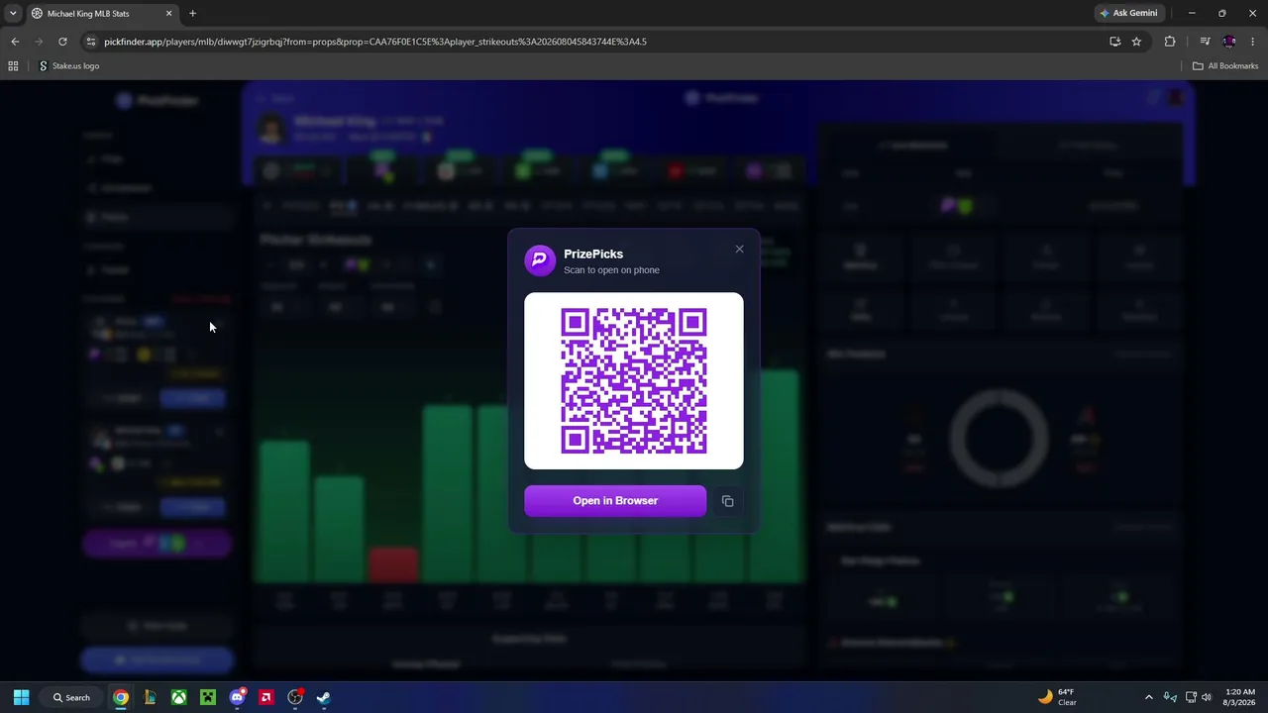Copy the PrizePicks link with the copy icon

pyautogui.click(x=727, y=501)
